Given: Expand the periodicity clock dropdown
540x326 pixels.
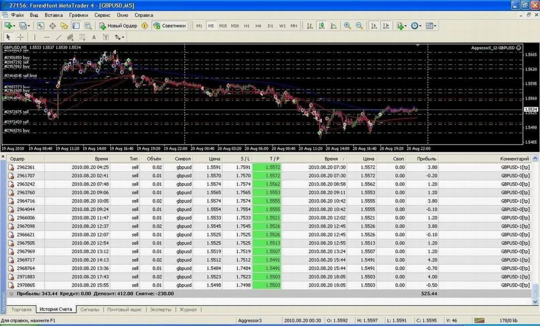Looking at the screenshot, I should (x=416, y=26).
